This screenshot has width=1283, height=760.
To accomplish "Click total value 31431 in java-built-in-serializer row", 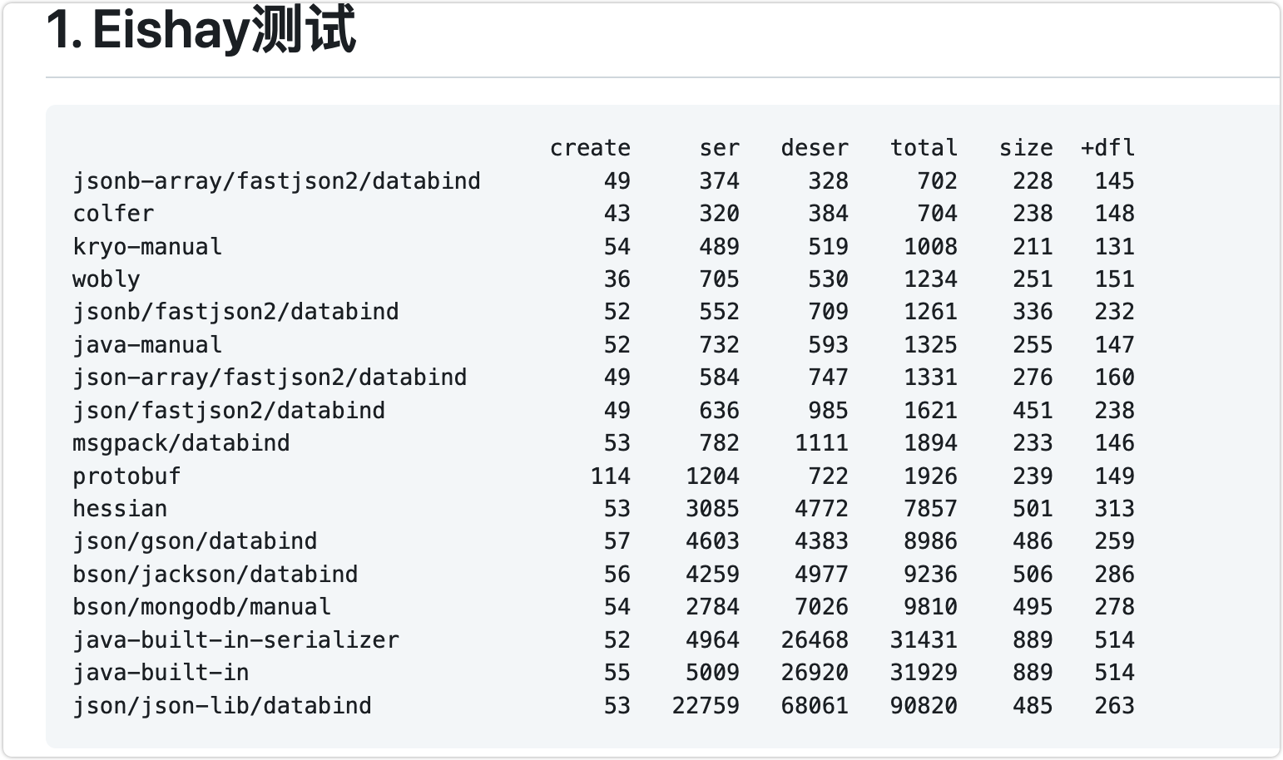I will tap(924, 640).
